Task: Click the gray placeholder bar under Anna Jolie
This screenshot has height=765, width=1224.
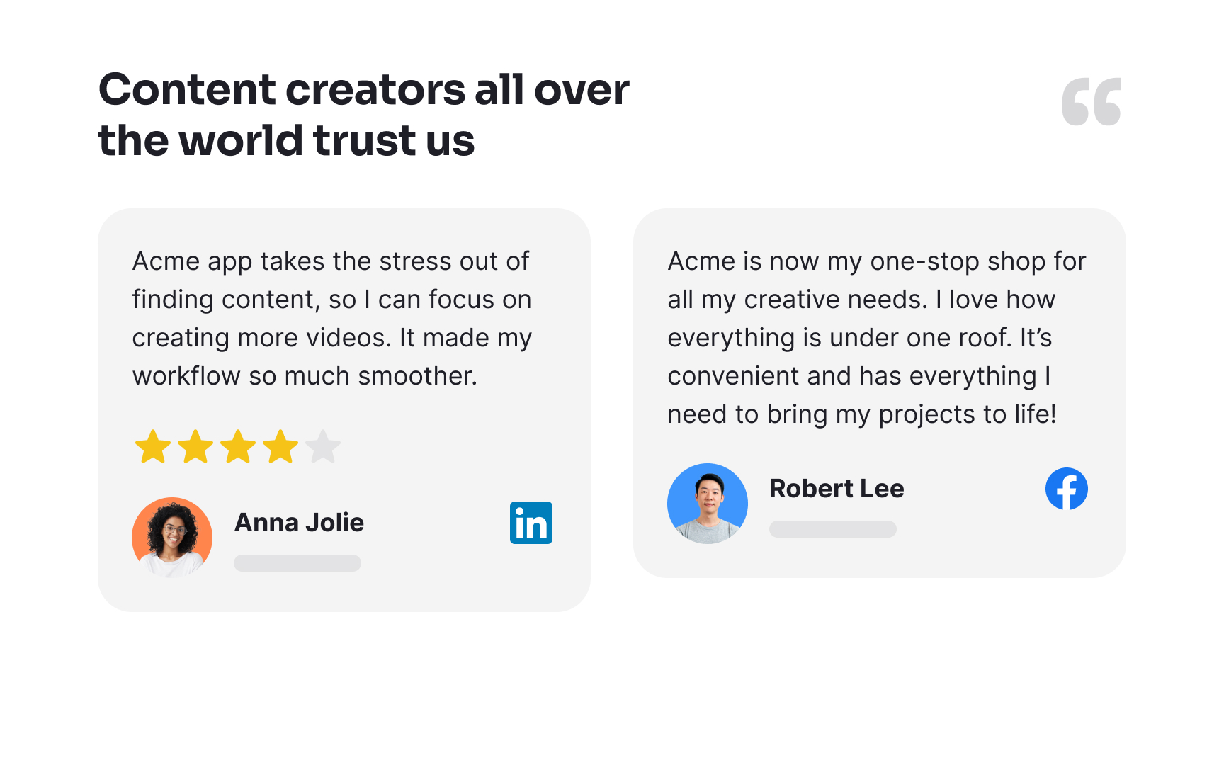Action: tap(297, 563)
